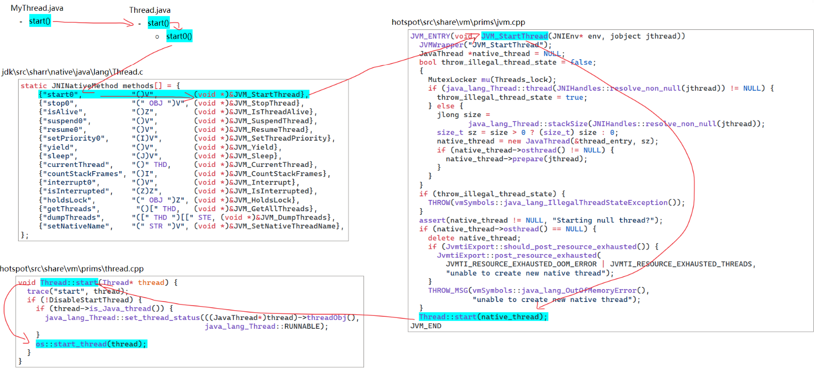
Task: Click static JNINativeMethod methods[] declaration
Action: [x=100, y=86]
